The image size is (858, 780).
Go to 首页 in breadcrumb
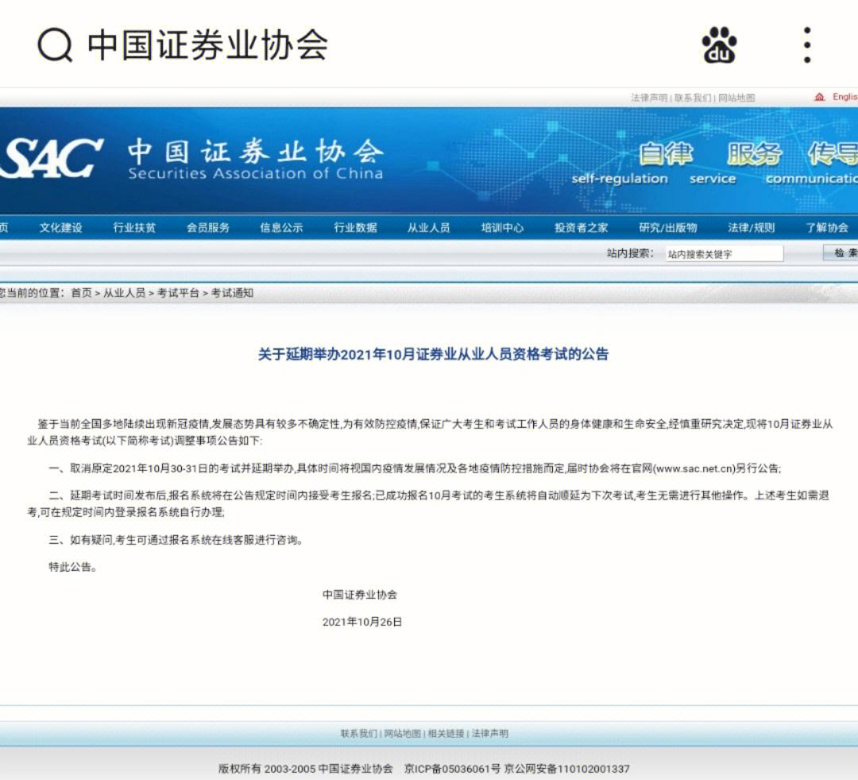click(x=82, y=292)
